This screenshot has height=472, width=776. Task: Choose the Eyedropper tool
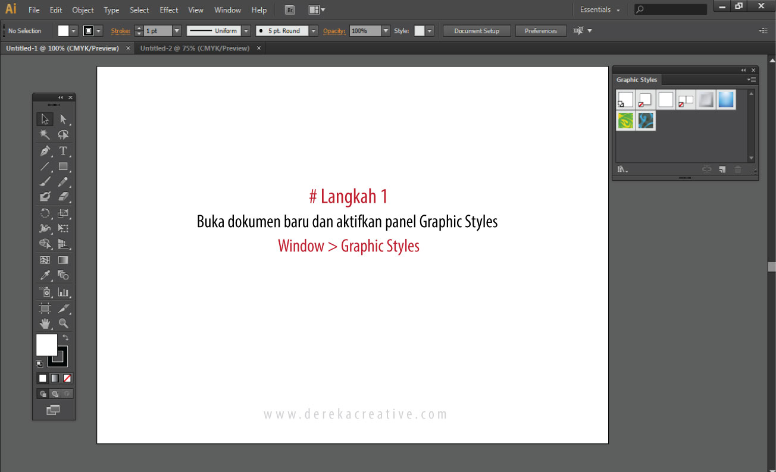pos(45,275)
